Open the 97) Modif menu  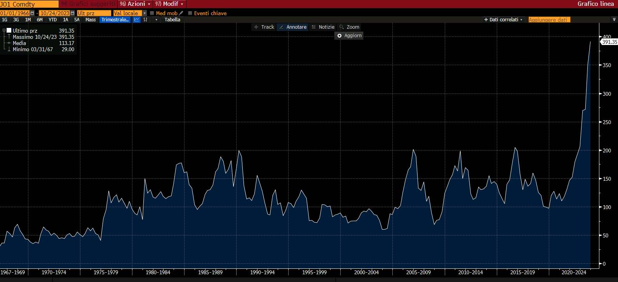[x=169, y=4]
